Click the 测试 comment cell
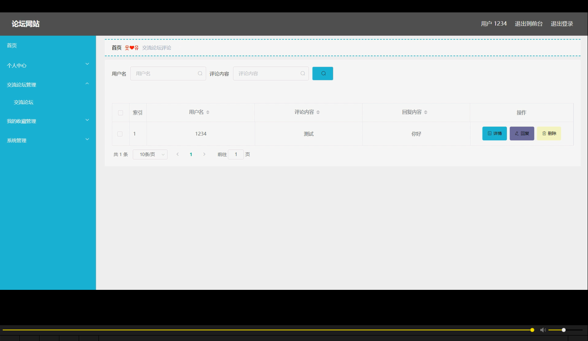Screen dimensions: 588x341 click(309, 134)
